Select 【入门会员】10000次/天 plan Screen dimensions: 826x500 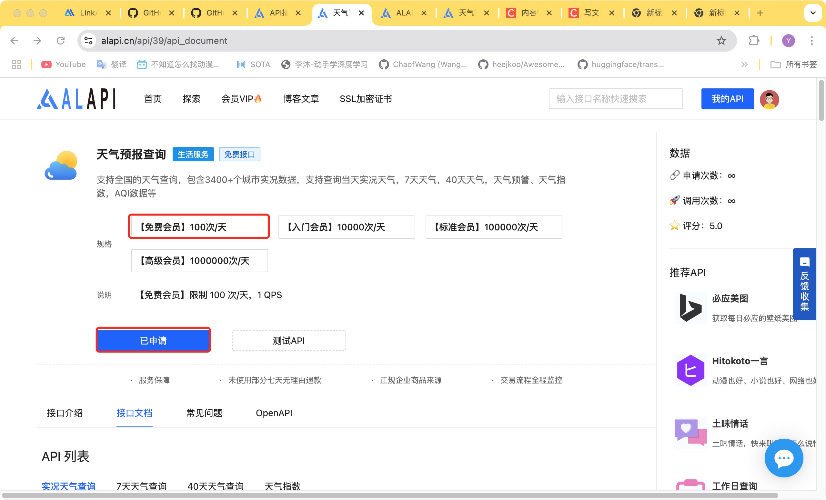(347, 227)
